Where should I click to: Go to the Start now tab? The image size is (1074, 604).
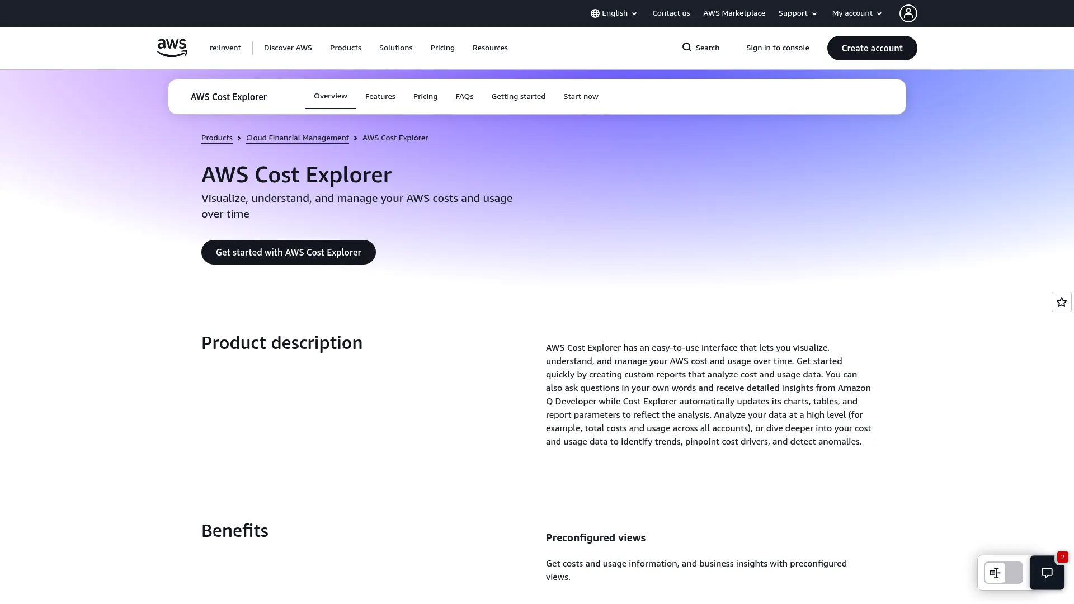(581, 97)
